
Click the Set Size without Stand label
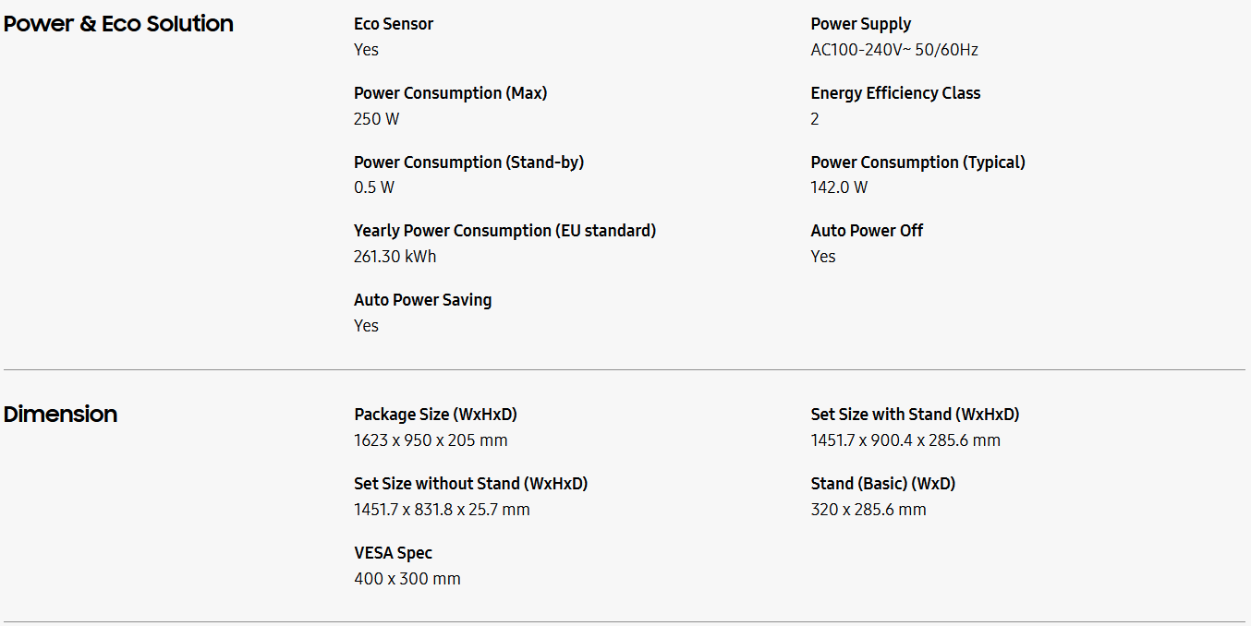pyautogui.click(x=470, y=484)
